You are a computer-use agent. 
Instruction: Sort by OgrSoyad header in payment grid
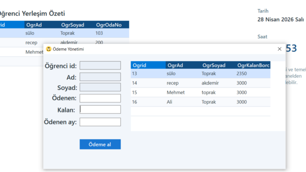218,65
